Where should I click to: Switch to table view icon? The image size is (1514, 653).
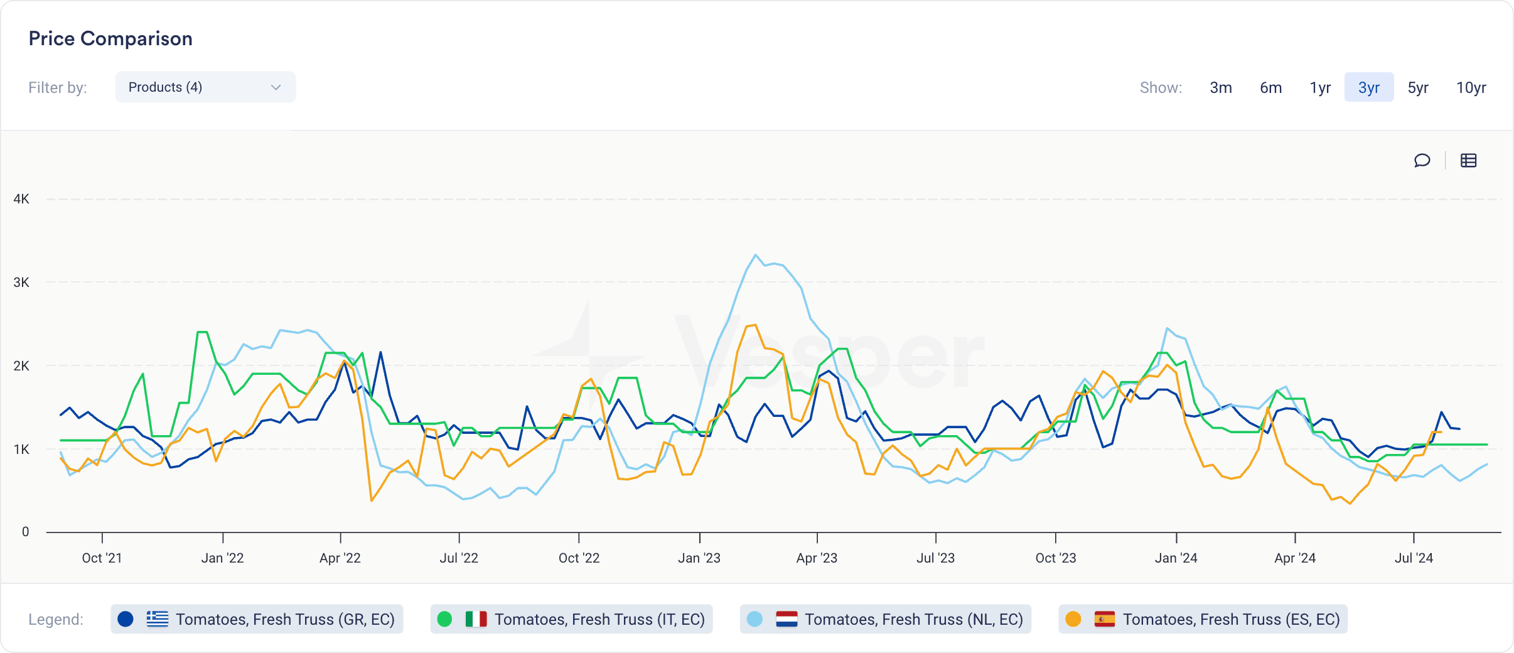tap(1468, 161)
